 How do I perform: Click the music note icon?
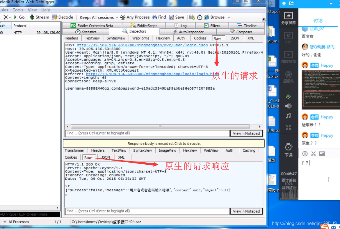(288, 116)
